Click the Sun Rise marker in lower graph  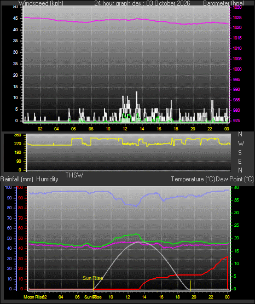(92, 278)
